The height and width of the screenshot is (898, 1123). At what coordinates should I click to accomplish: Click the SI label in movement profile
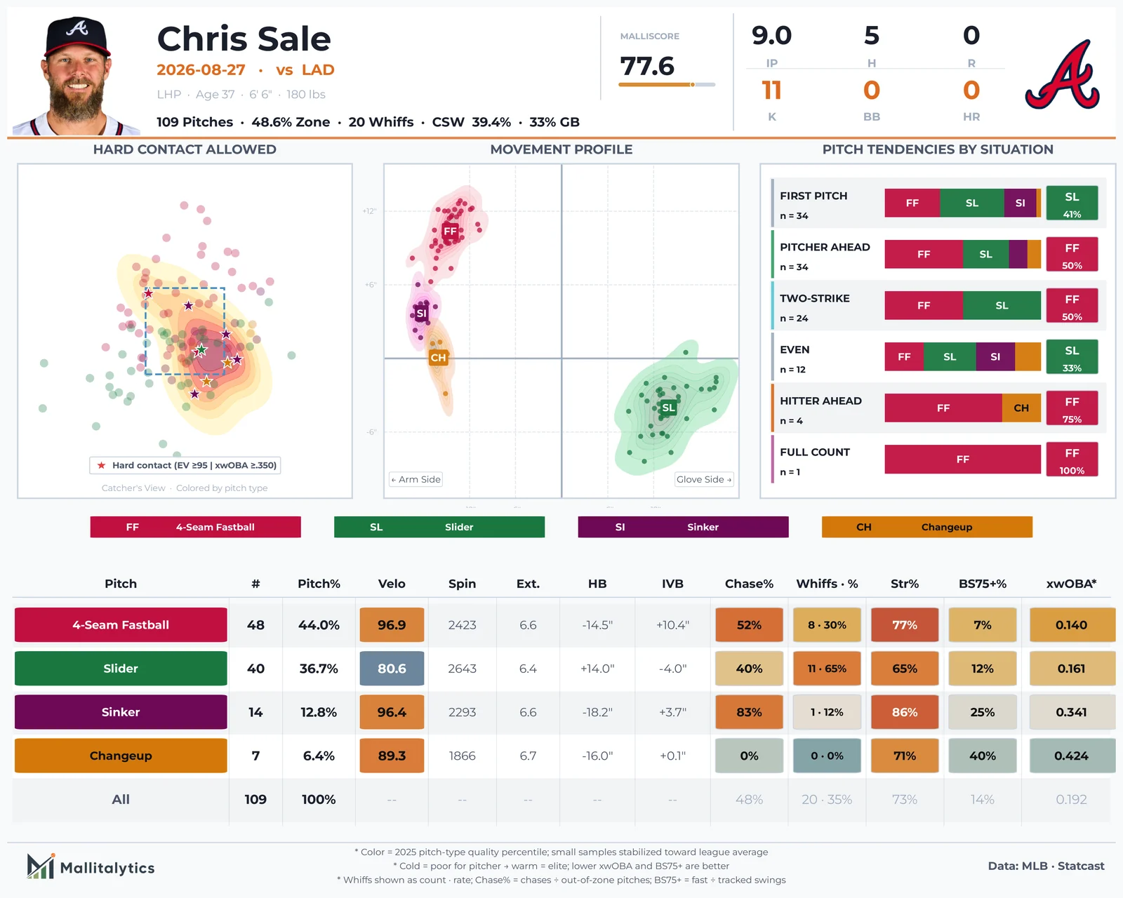pyautogui.click(x=421, y=314)
